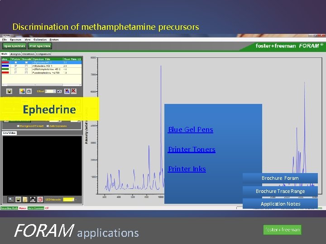Image resolution: width=326 pixels, height=244 pixels.
Task: Open the Spectrum menu
Action: [15, 40]
